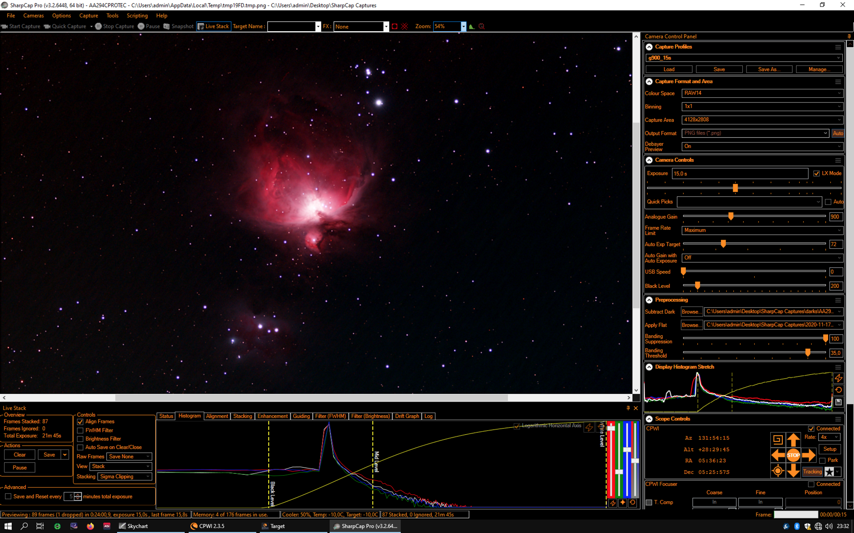Click the Analogue Gain slider handle
This screenshot has width=854, height=533.
tap(731, 216)
